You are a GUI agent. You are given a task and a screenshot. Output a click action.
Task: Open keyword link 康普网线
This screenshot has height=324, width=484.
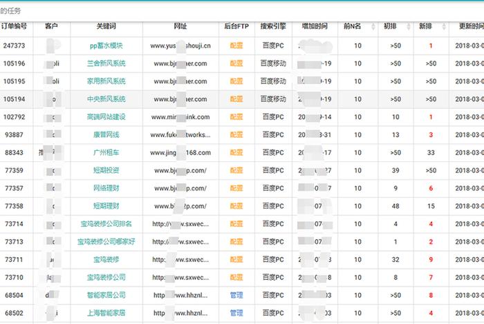coord(106,134)
